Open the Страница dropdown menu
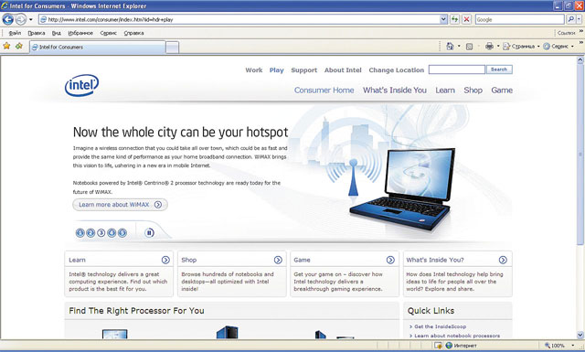Screen dimensions: 585x352 pyautogui.click(x=522, y=47)
